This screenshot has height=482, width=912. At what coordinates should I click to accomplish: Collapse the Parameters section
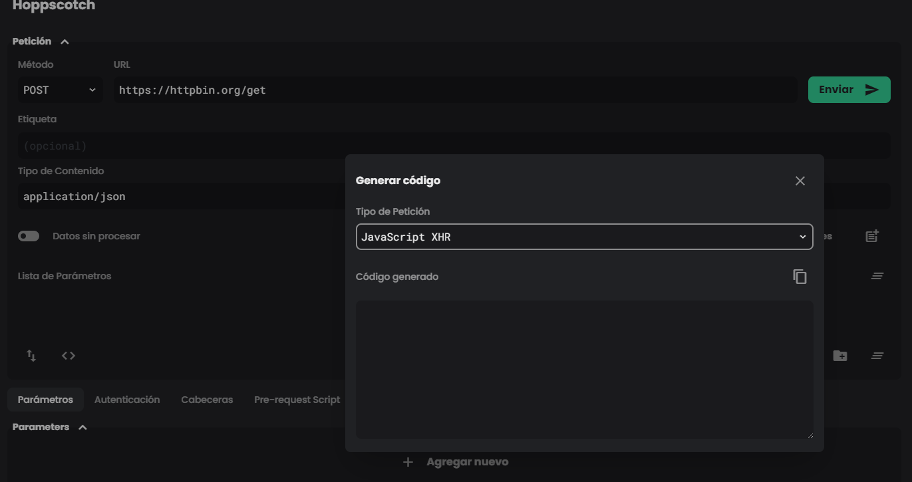click(x=82, y=427)
